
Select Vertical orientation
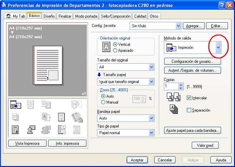(x=115, y=44)
